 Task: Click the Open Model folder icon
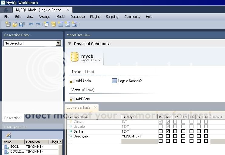15,24
